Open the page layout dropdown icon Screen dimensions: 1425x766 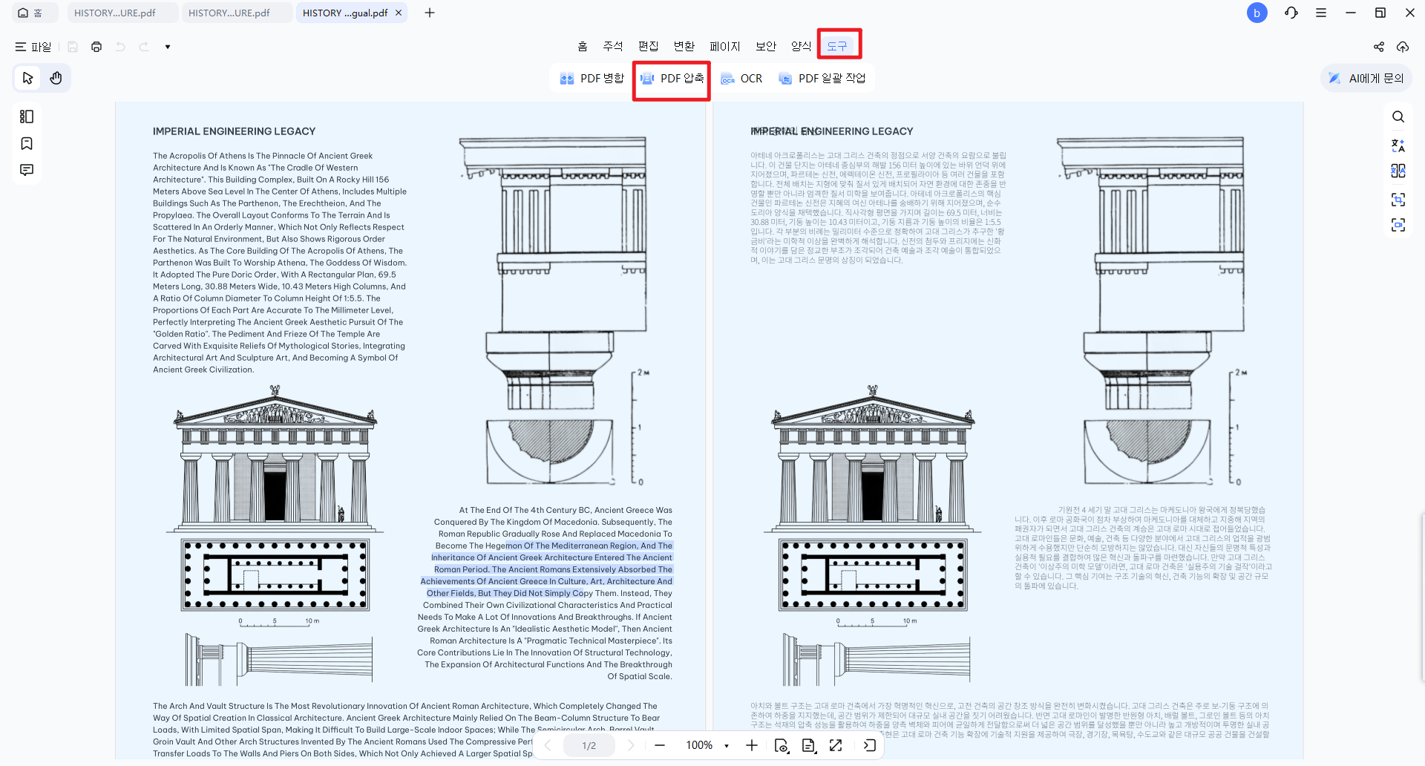click(x=809, y=745)
